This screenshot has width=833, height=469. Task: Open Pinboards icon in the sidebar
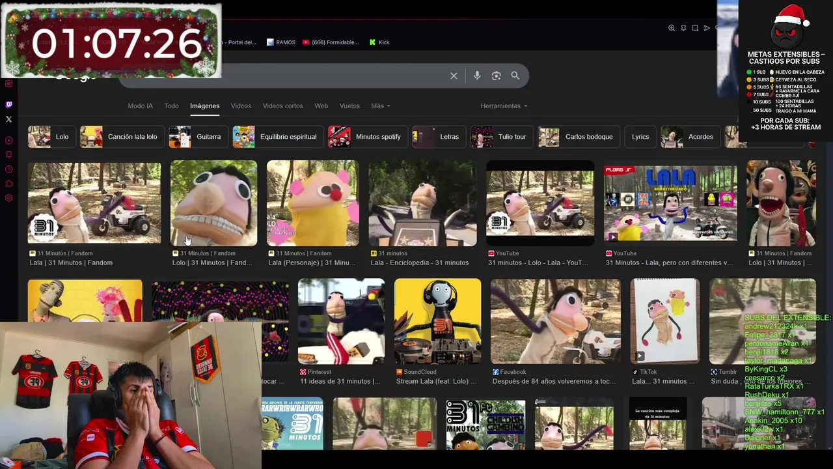coord(8,155)
